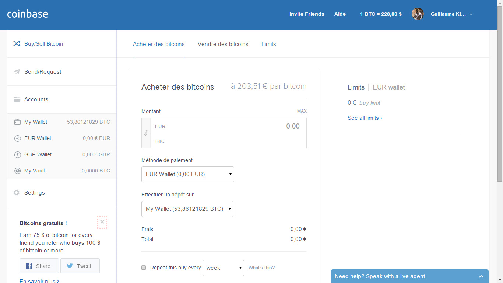Click the à 203,51 € par bitcoin price
The height and width of the screenshot is (283, 503).
(268, 86)
